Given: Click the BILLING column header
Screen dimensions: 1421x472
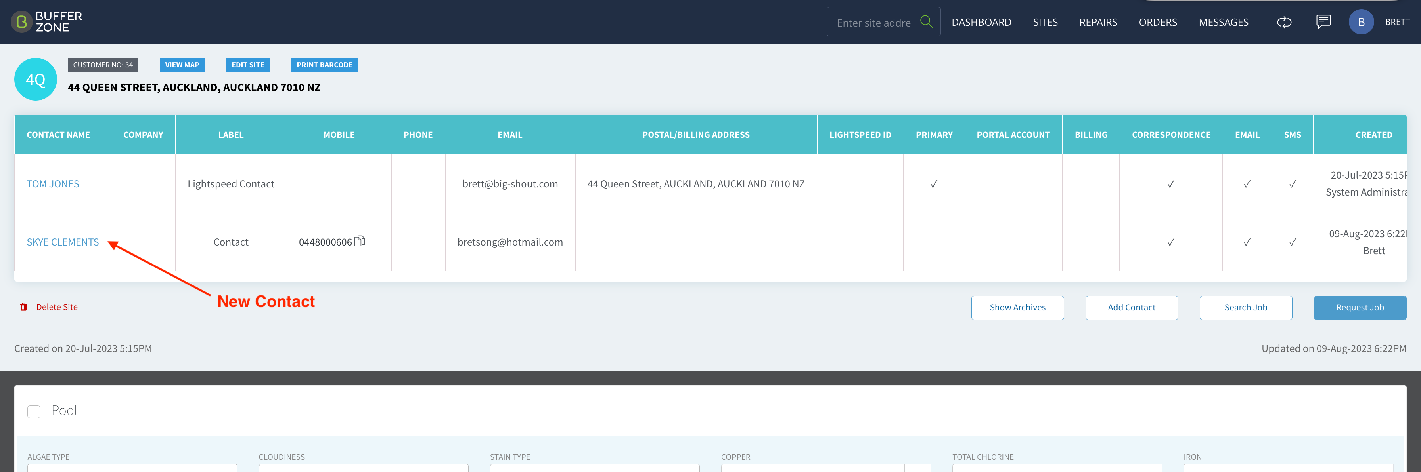Looking at the screenshot, I should (x=1091, y=134).
